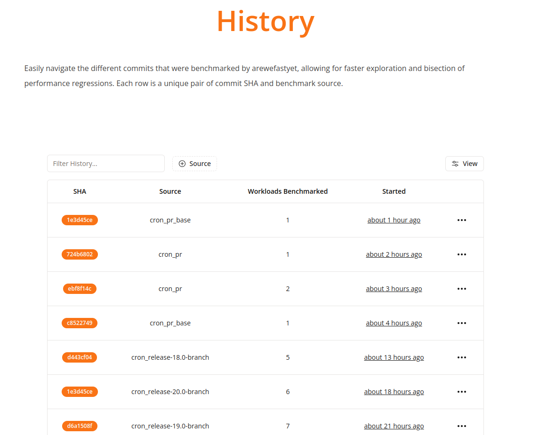This screenshot has width=539, height=435.
Task: Open three-dot menu for SHA d443cf04
Action: coord(461,357)
